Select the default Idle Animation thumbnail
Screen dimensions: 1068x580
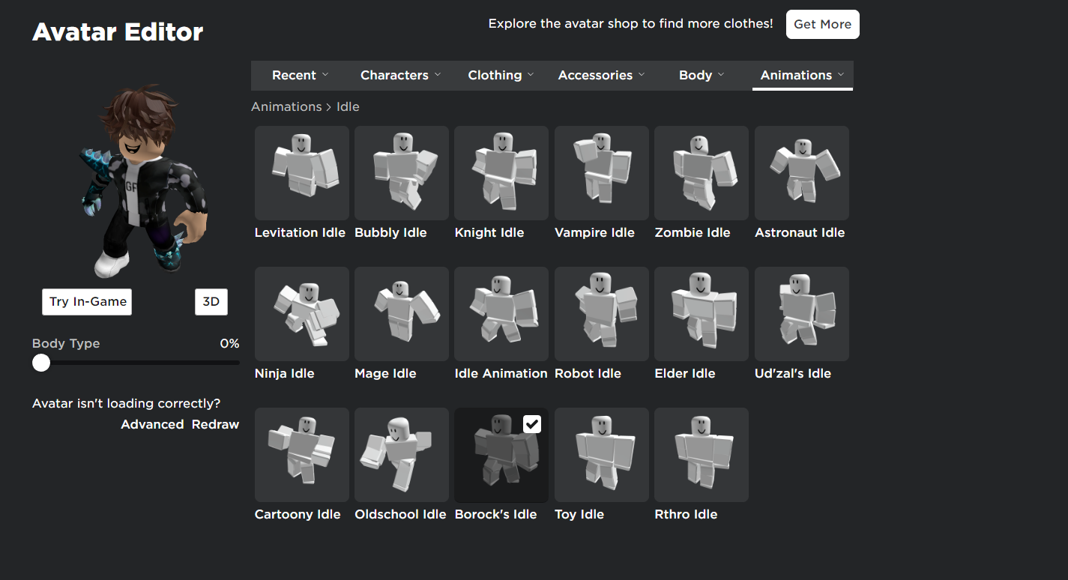click(501, 314)
